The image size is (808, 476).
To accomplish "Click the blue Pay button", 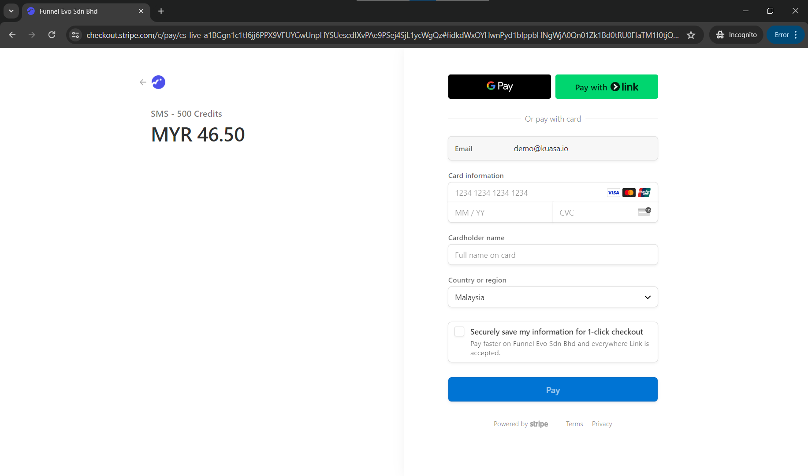I will coord(553,390).
